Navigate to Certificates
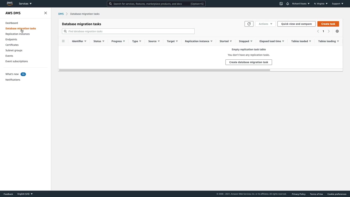This screenshot has height=197, width=350. coord(12,45)
